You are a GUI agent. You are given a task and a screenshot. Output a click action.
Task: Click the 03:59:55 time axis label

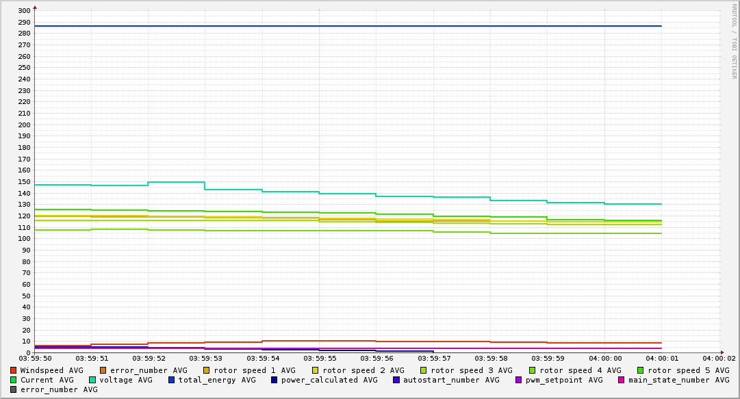[x=319, y=358]
